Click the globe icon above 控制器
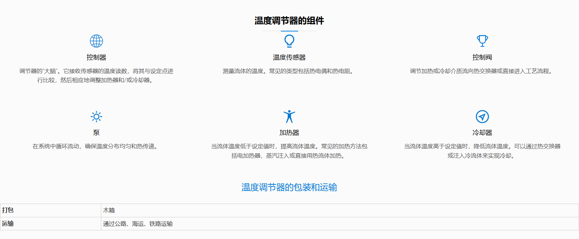579x239 pixels. pos(96,41)
